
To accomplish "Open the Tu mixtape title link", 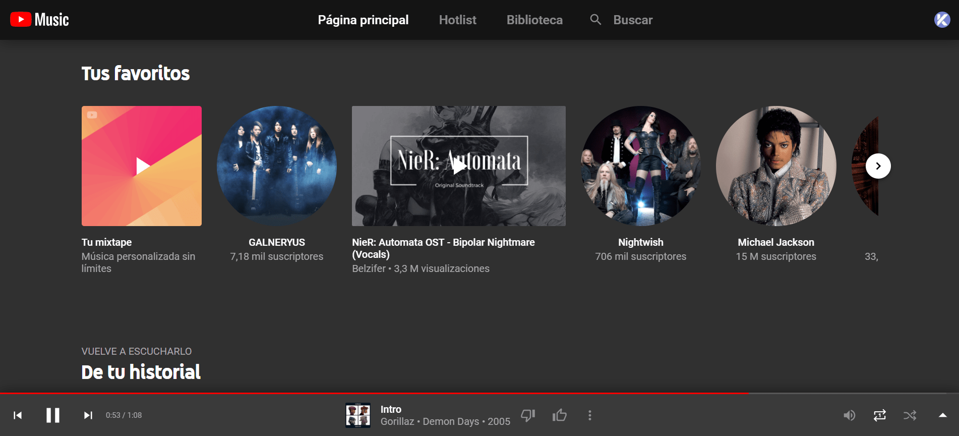I will [106, 242].
